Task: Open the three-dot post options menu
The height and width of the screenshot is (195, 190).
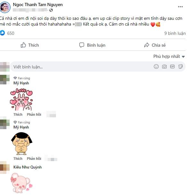Action: [180, 7]
